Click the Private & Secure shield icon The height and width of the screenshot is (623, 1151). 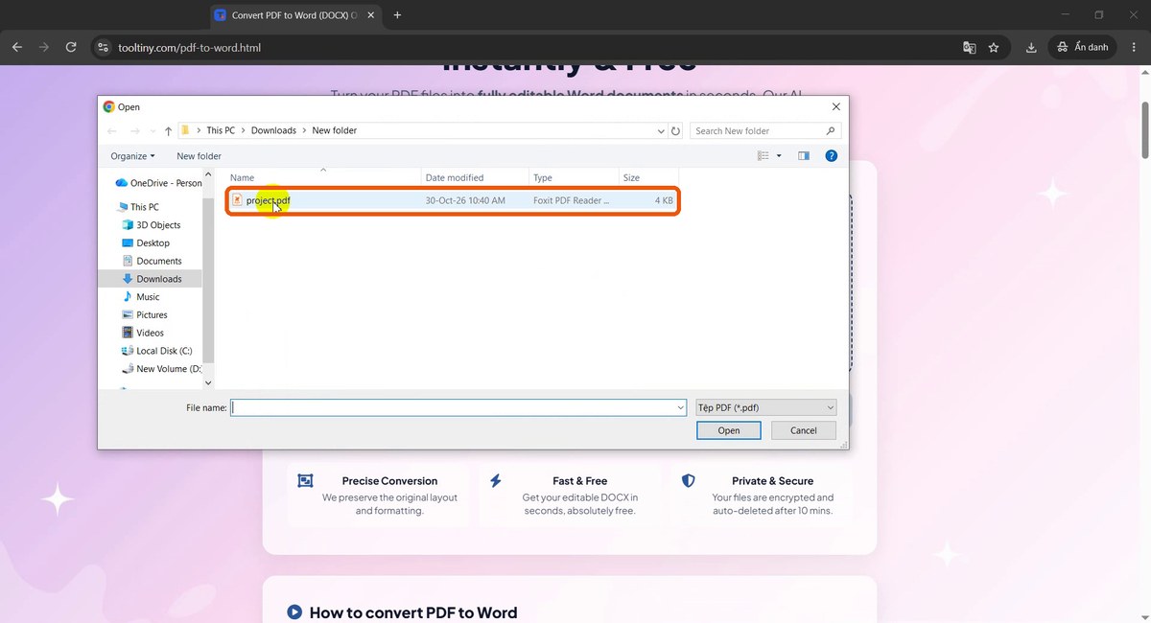point(688,481)
